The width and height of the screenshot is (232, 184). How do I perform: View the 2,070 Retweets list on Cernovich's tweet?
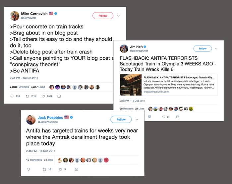[19, 87]
